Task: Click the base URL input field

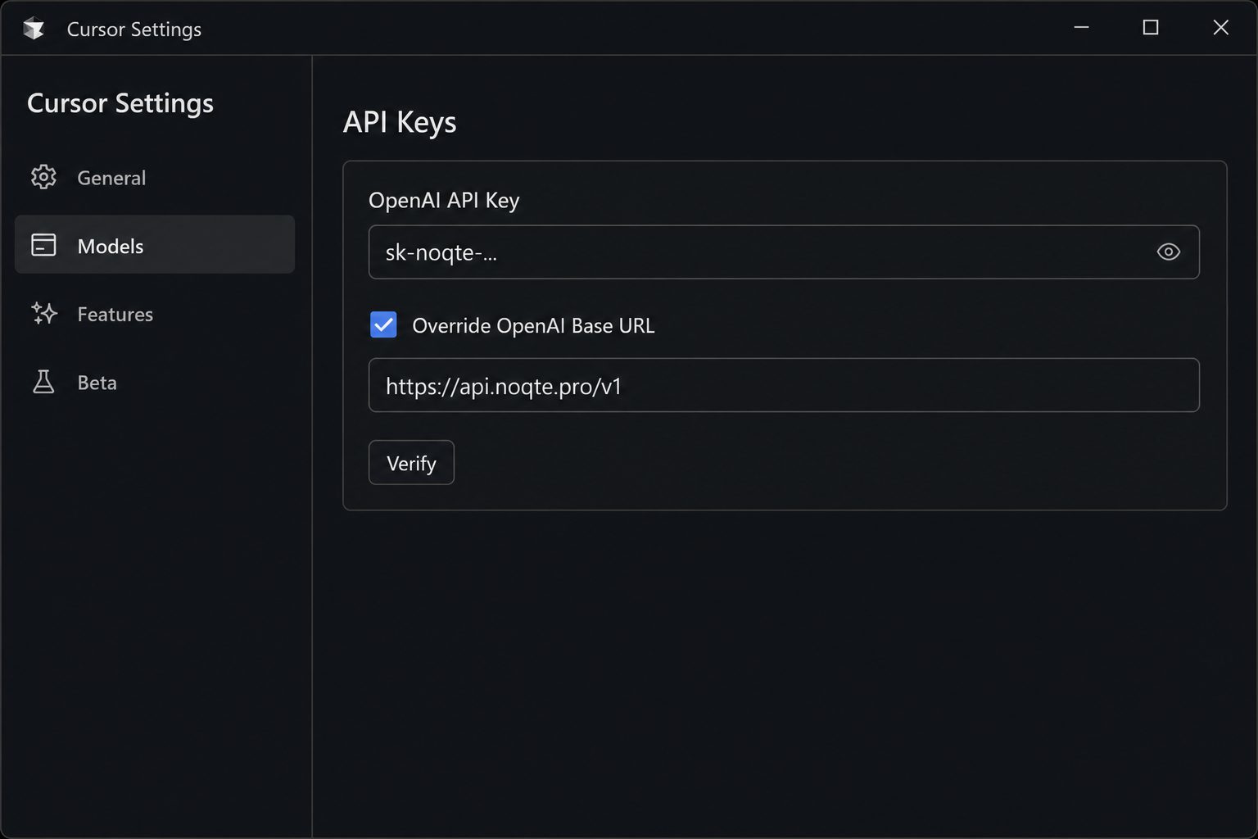Action: tap(784, 385)
